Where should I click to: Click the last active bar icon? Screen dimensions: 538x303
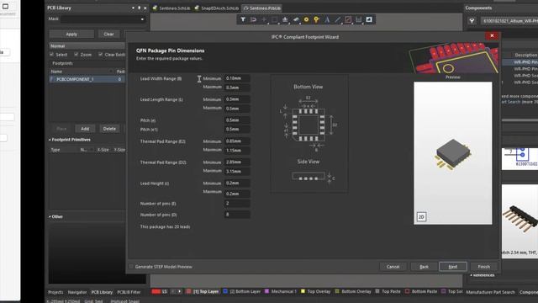369,19
